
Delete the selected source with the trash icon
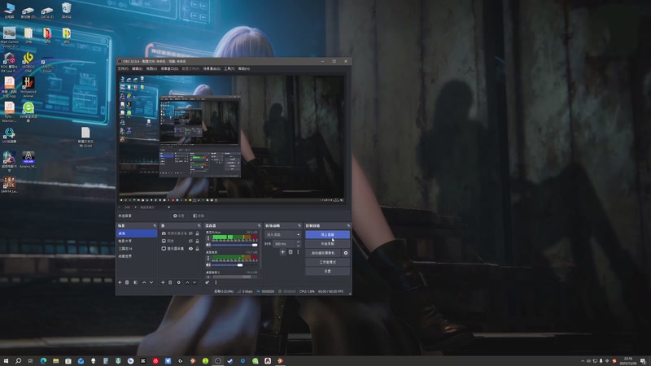tap(170, 282)
